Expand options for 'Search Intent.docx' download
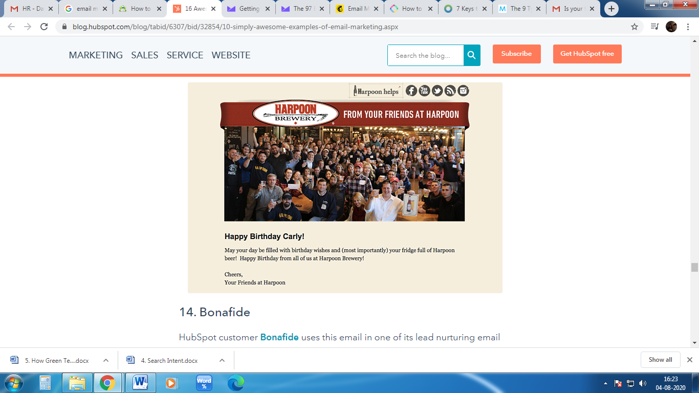Image resolution: width=699 pixels, height=393 pixels. tap(222, 360)
